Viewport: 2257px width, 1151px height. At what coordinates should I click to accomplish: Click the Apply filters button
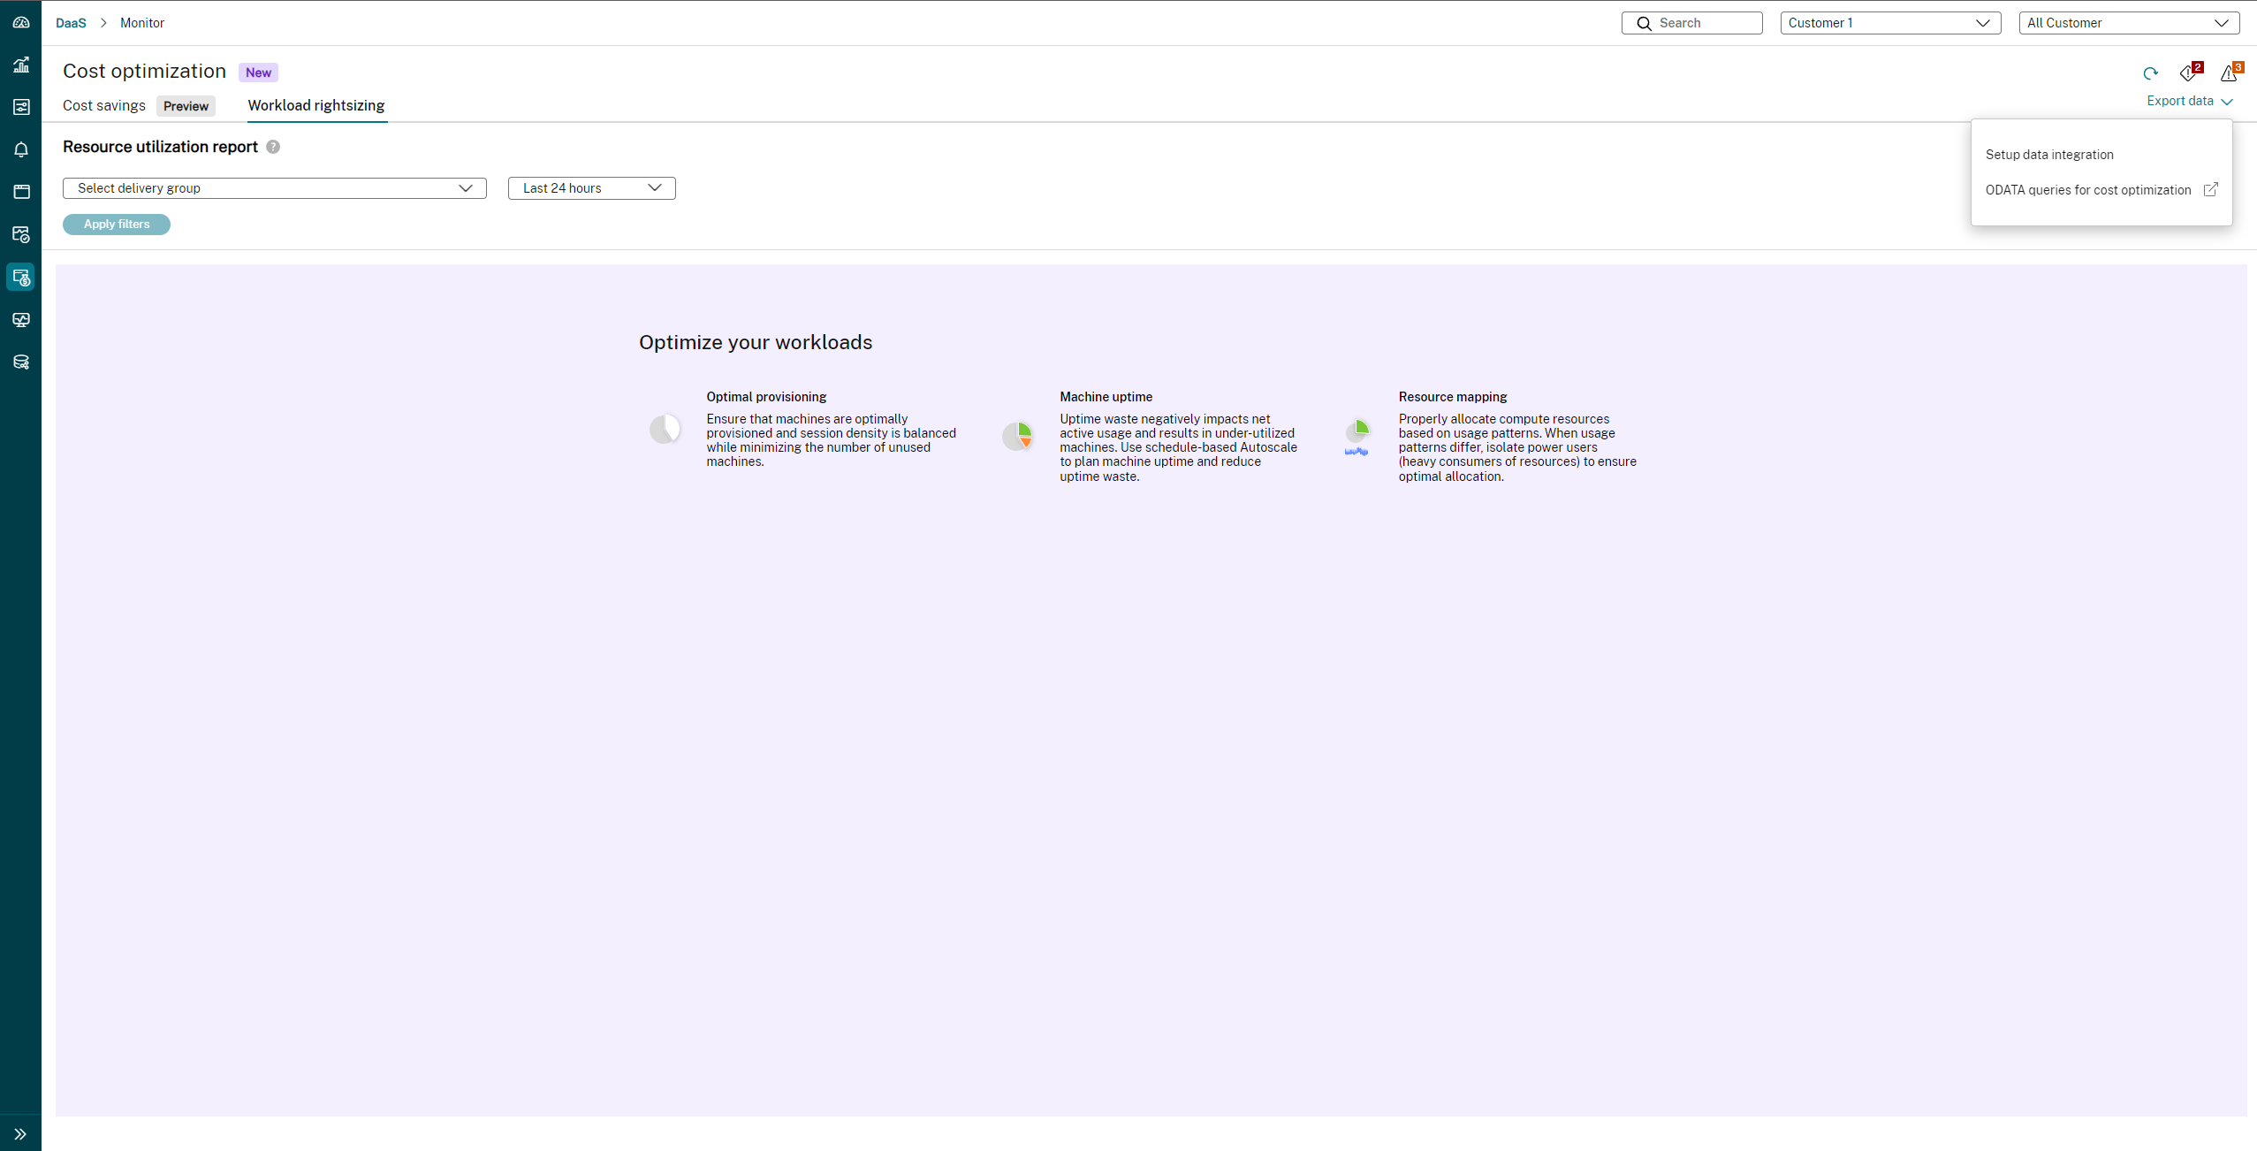coord(117,225)
